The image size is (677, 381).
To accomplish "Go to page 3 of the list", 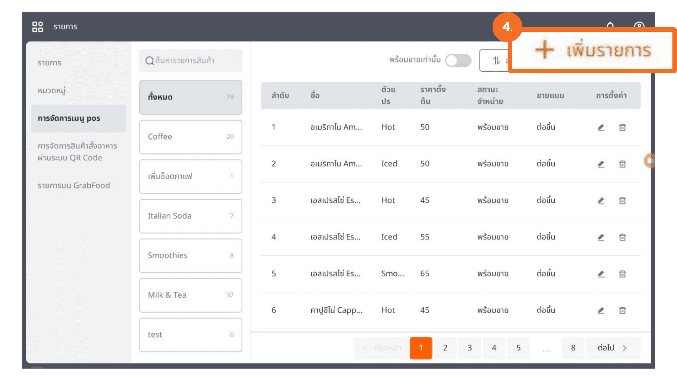I will (x=469, y=348).
